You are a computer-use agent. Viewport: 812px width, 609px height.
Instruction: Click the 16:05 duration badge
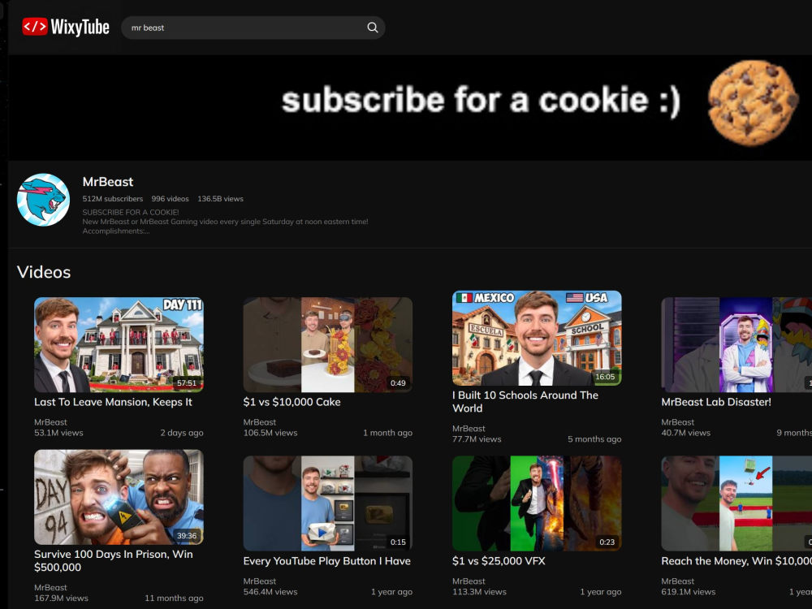tap(605, 377)
